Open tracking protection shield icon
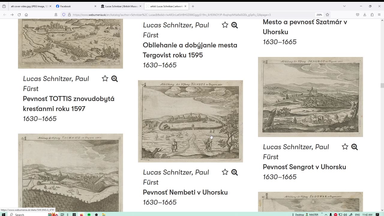384x216 pixels. (x=64, y=15)
